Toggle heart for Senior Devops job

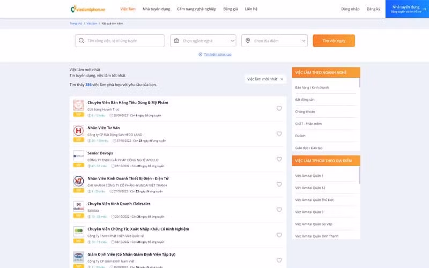point(279,159)
